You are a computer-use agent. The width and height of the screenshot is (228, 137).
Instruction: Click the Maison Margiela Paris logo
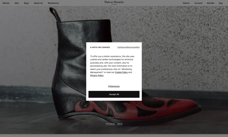[x=114, y=2]
